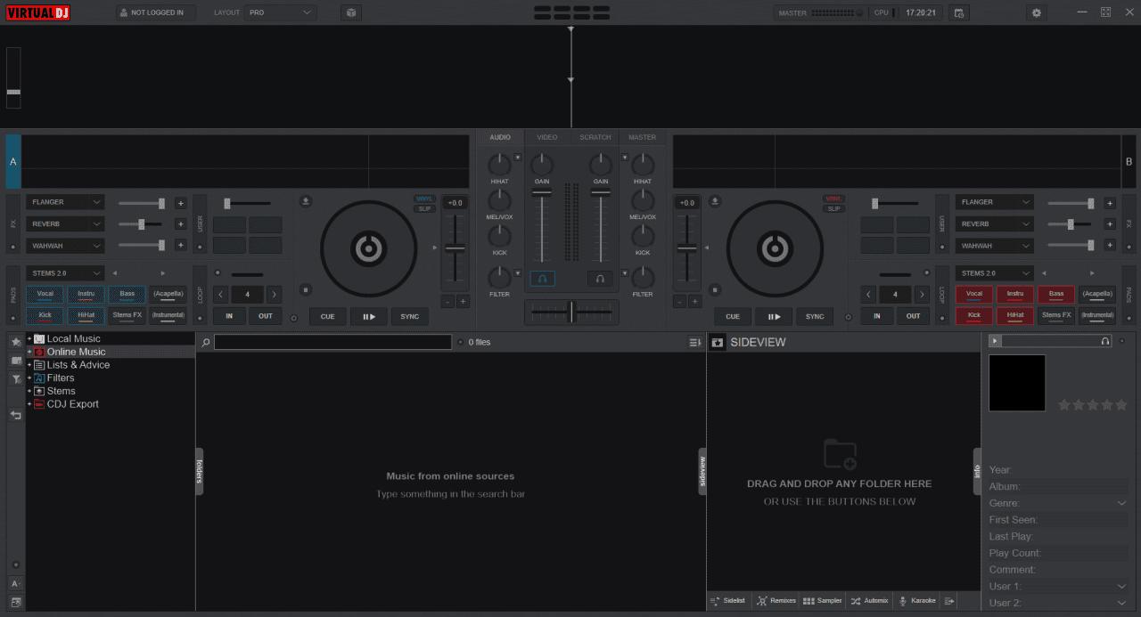The height and width of the screenshot is (617, 1141).
Task: Click the back arrow icon in the sidebar
Action: 14,415
